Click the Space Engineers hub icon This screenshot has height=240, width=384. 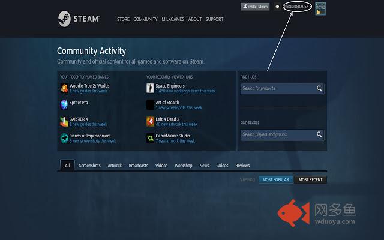point(150,88)
